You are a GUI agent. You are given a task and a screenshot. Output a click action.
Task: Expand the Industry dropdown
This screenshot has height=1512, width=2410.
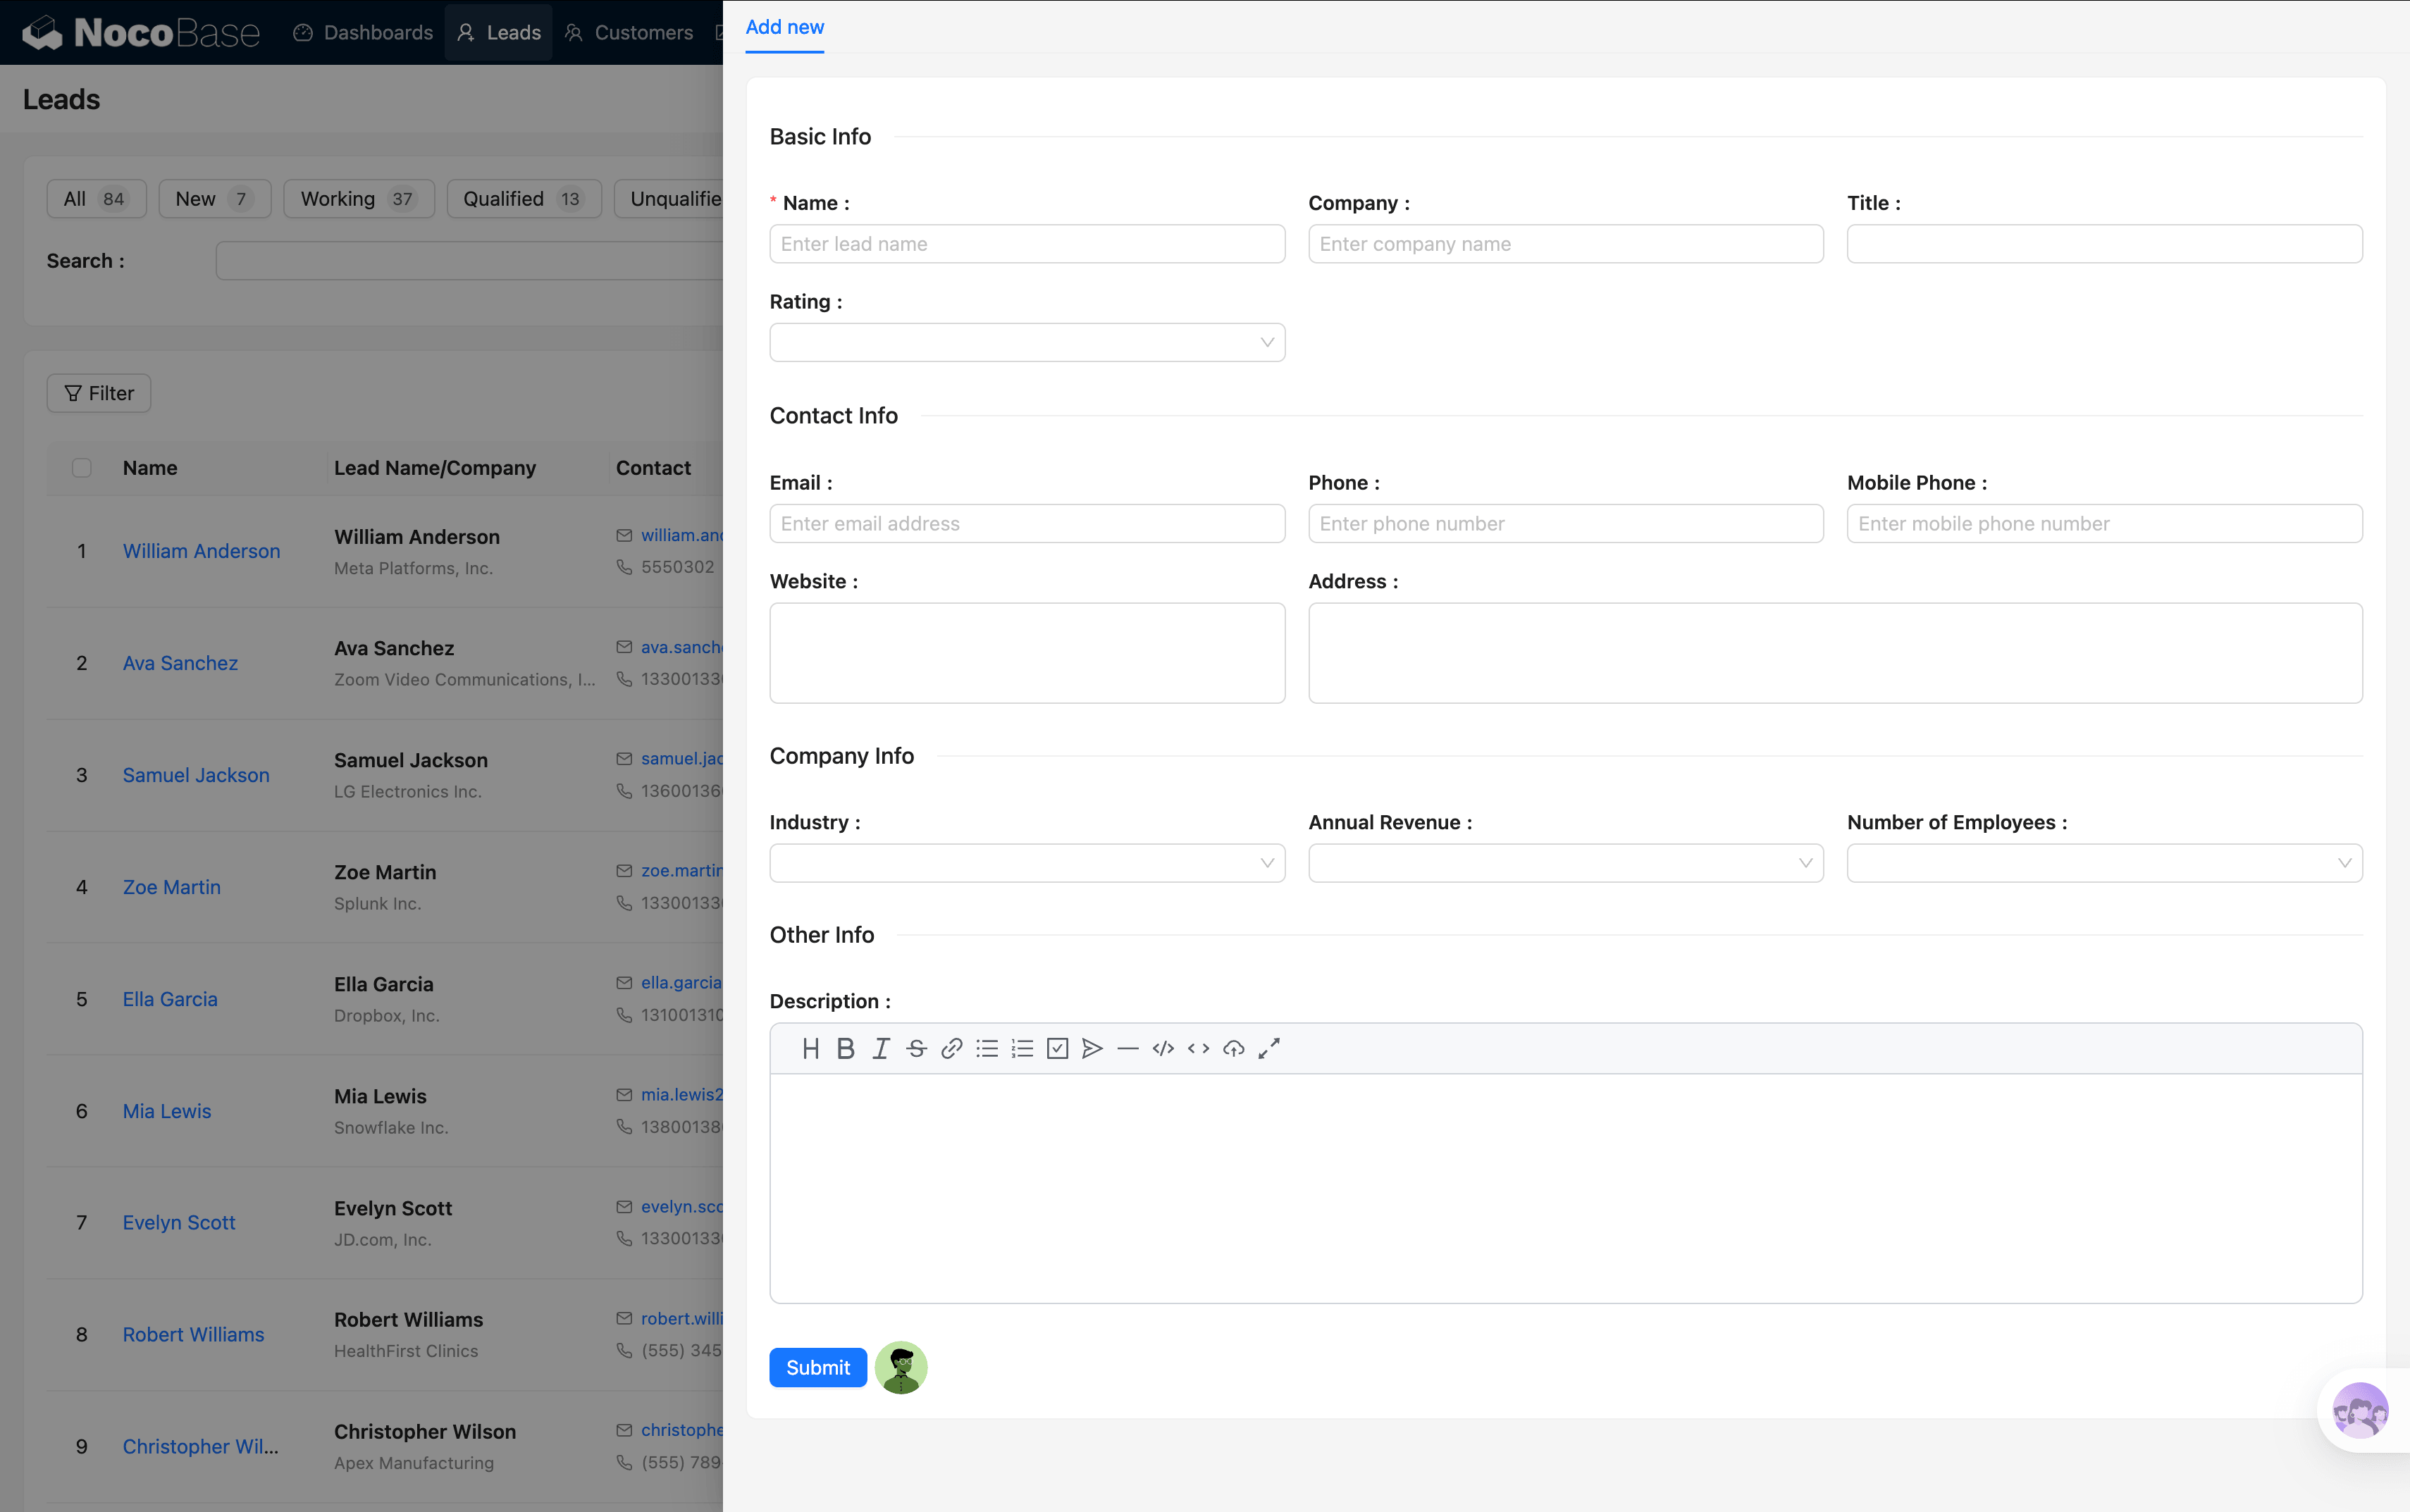[x=1026, y=863]
